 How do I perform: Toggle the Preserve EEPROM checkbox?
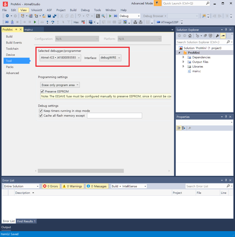42,91
